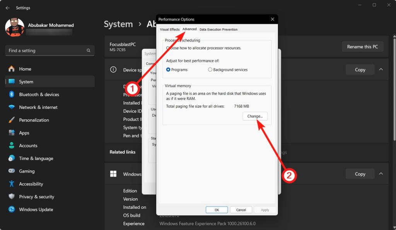Viewport: 396px width, 230px height.
Task: Open the Data Execution Prevention tab
Action: [218, 29]
